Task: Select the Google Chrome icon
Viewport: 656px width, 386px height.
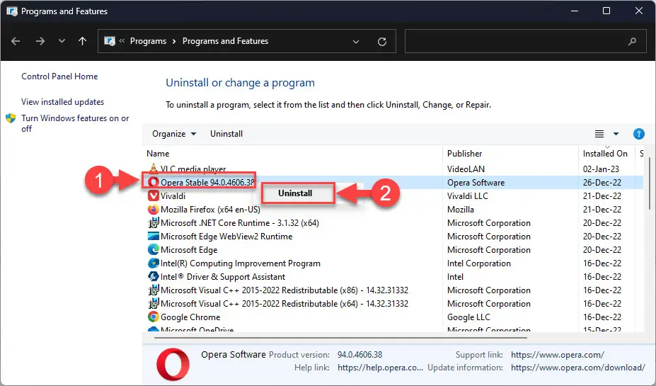Action: coord(154,317)
